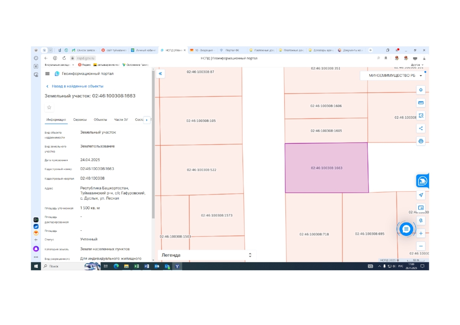
Task: Collapse the left info panel
Action: [x=160, y=73]
